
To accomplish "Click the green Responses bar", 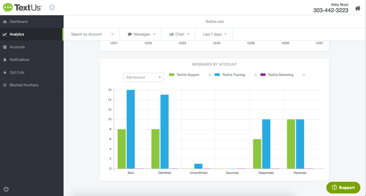I will 257,154.
